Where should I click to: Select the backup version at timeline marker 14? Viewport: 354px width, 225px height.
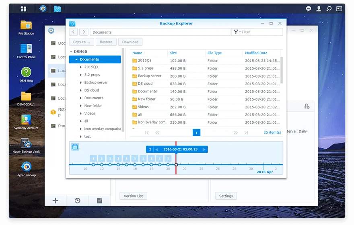point(118,164)
